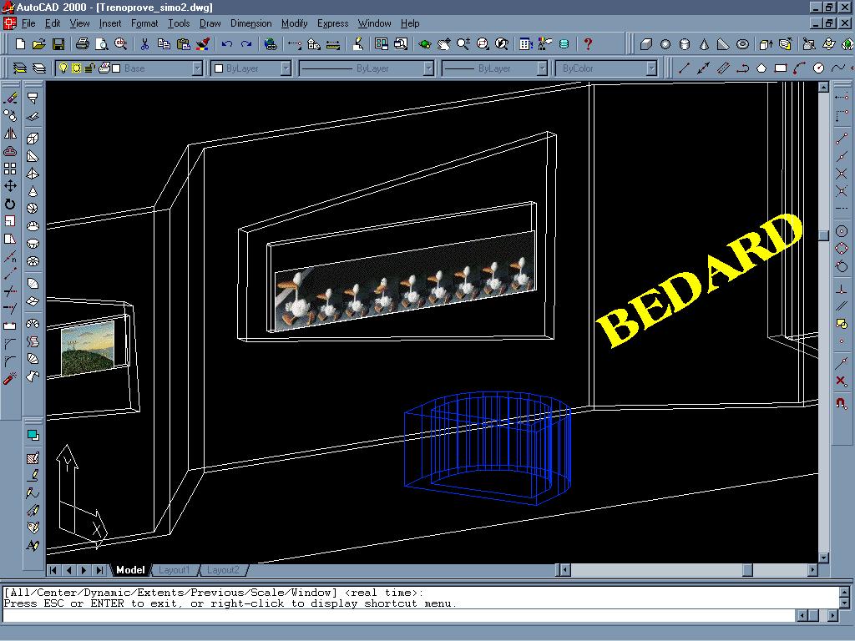Select the blue cylindrical wireframe object
The height and width of the screenshot is (641, 855).
coord(488,448)
